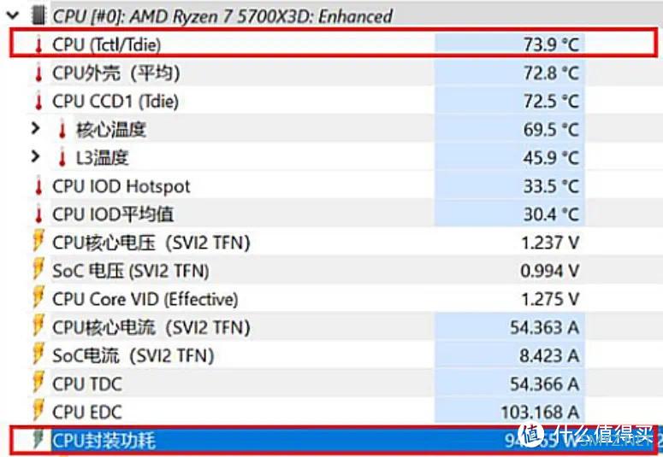
Task: Click lightning icon beside CPU核心电压
Action: [38, 242]
